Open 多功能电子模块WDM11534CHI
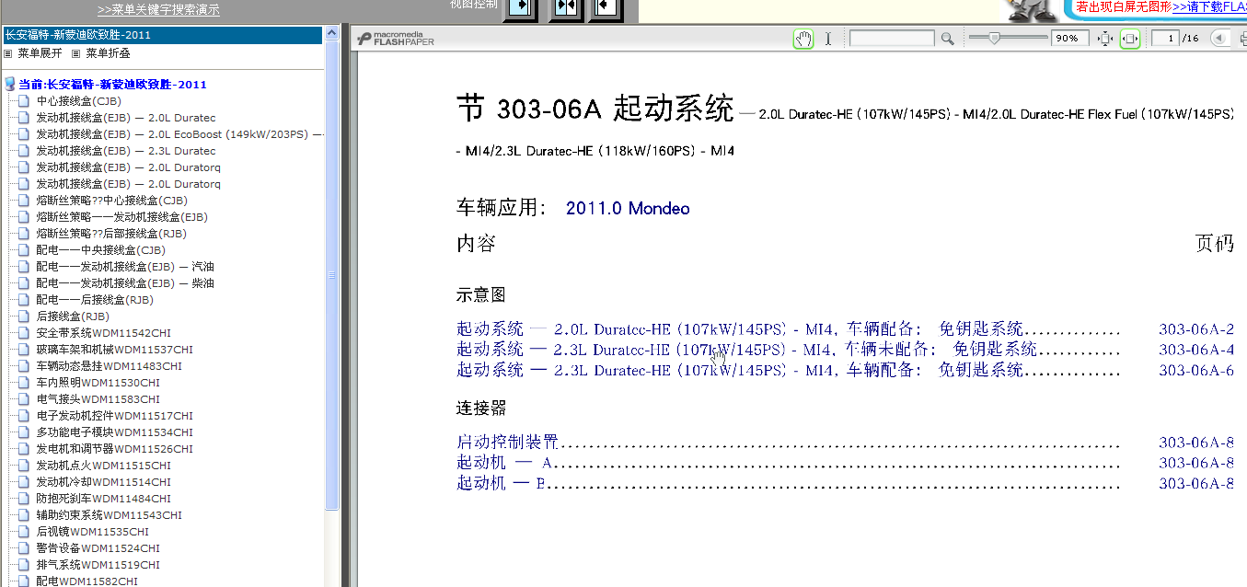Image resolution: width=1247 pixels, height=587 pixels. pyautogui.click(x=114, y=432)
